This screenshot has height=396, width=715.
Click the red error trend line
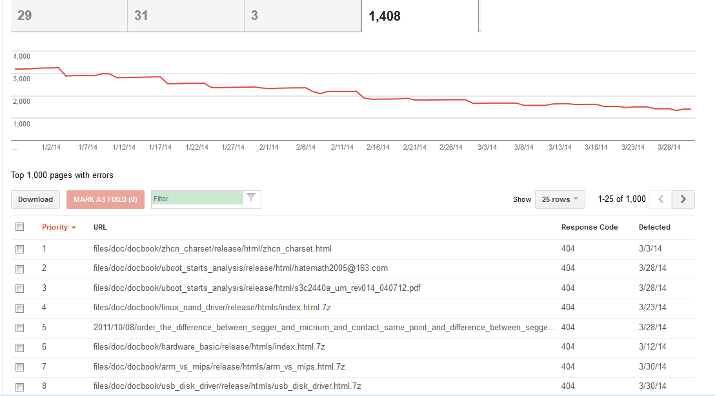353,91
